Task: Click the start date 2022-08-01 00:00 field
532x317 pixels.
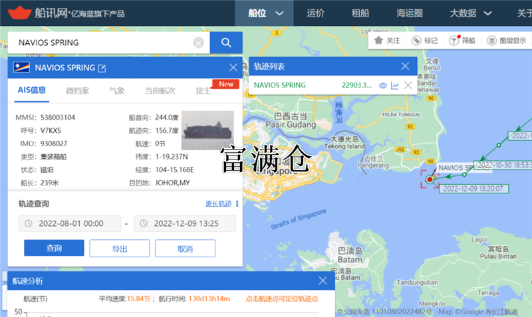Action: click(x=70, y=223)
